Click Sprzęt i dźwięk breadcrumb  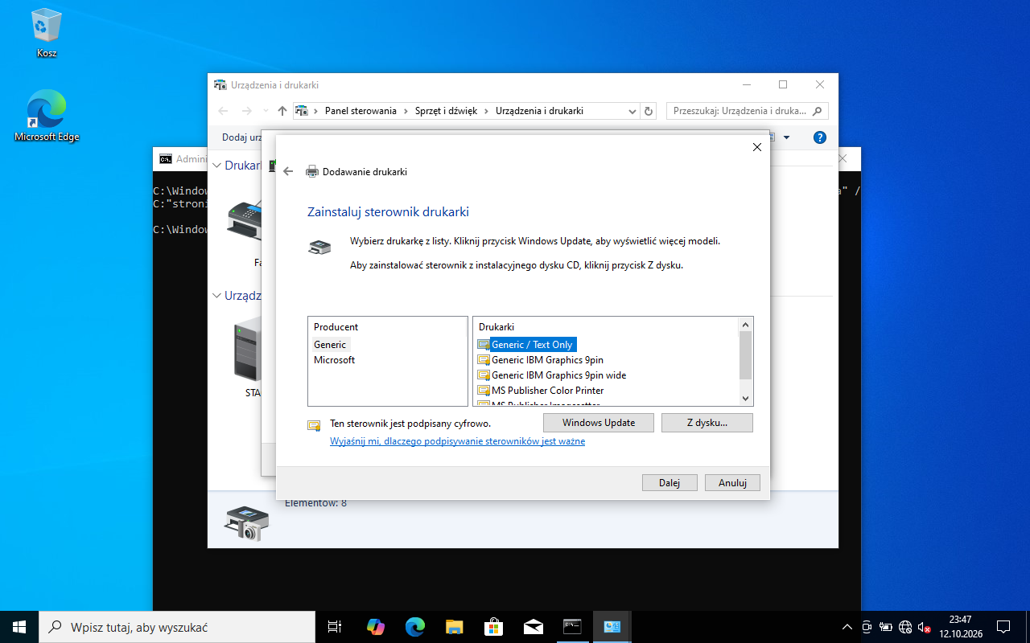[446, 111]
